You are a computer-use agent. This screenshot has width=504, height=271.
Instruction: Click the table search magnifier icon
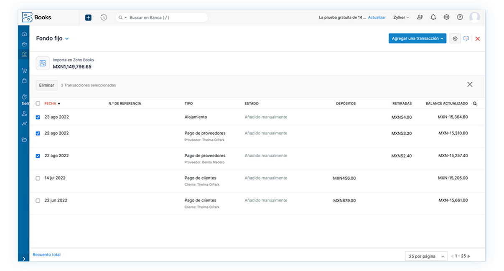click(x=475, y=104)
